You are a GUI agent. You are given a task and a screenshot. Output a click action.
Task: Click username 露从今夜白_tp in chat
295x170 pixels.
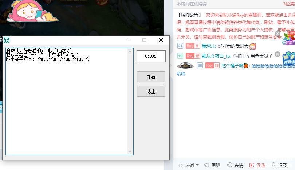click(x=216, y=56)
